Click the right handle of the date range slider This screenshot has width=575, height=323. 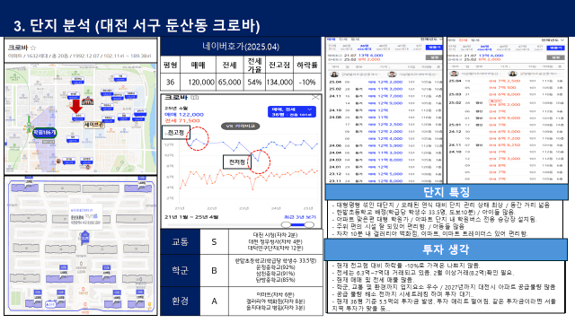click(x=310, y=224)
